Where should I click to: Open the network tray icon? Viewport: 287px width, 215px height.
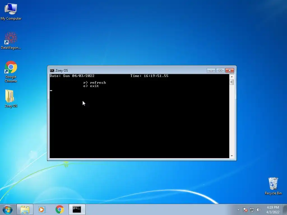[252, 210]
